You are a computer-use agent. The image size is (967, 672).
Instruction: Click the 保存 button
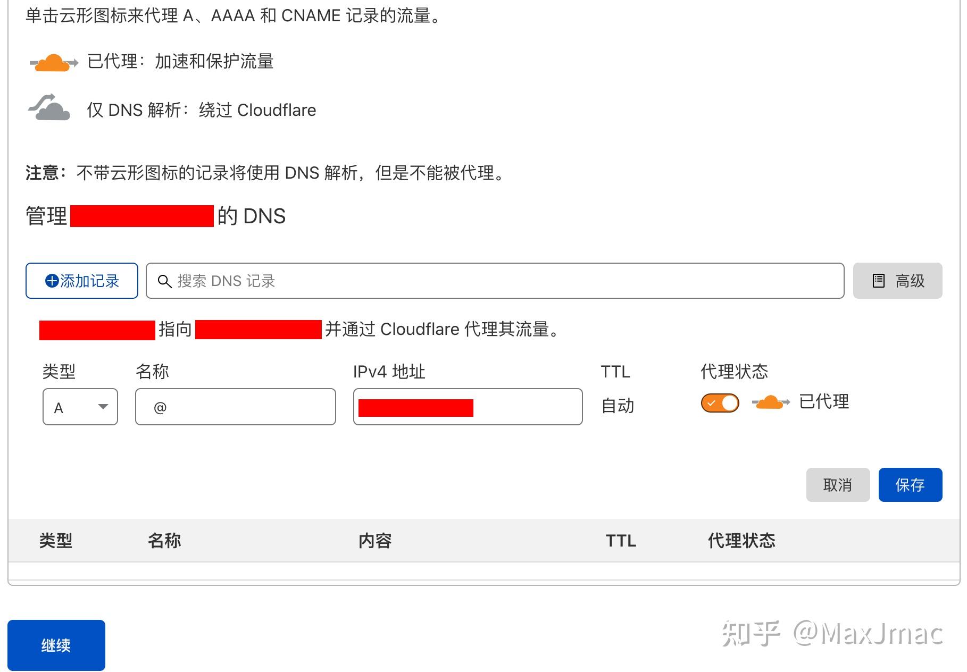pos(910,485)
